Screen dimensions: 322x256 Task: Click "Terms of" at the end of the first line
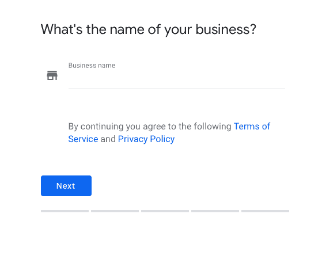click(x=252, y=127)
